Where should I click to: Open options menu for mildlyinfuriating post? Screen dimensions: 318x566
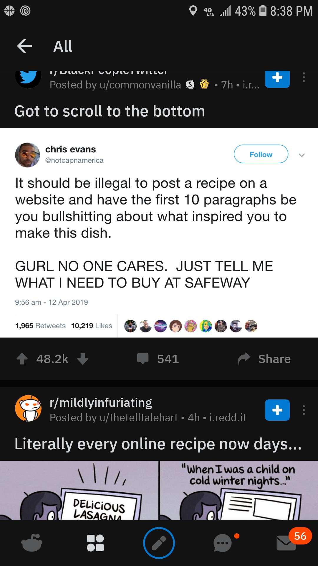304,410
